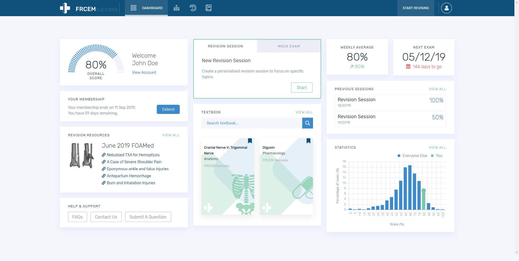This screenshot has width=519, height=261.
Task: Open the FAQs button
Action: pyautogui.click(x=78, y=217)
